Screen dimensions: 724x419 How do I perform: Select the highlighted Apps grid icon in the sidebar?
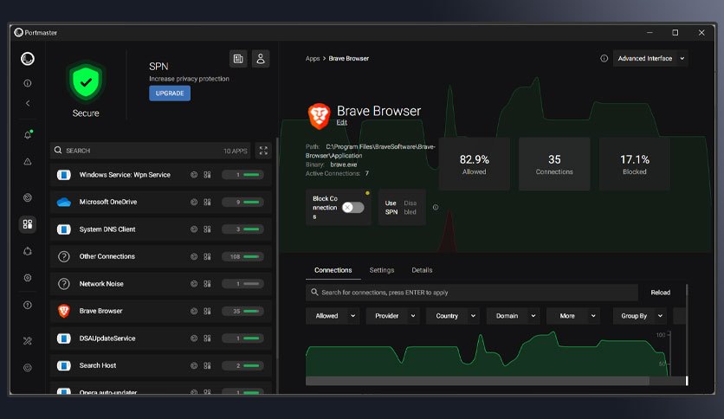click(x=28, y=224)
